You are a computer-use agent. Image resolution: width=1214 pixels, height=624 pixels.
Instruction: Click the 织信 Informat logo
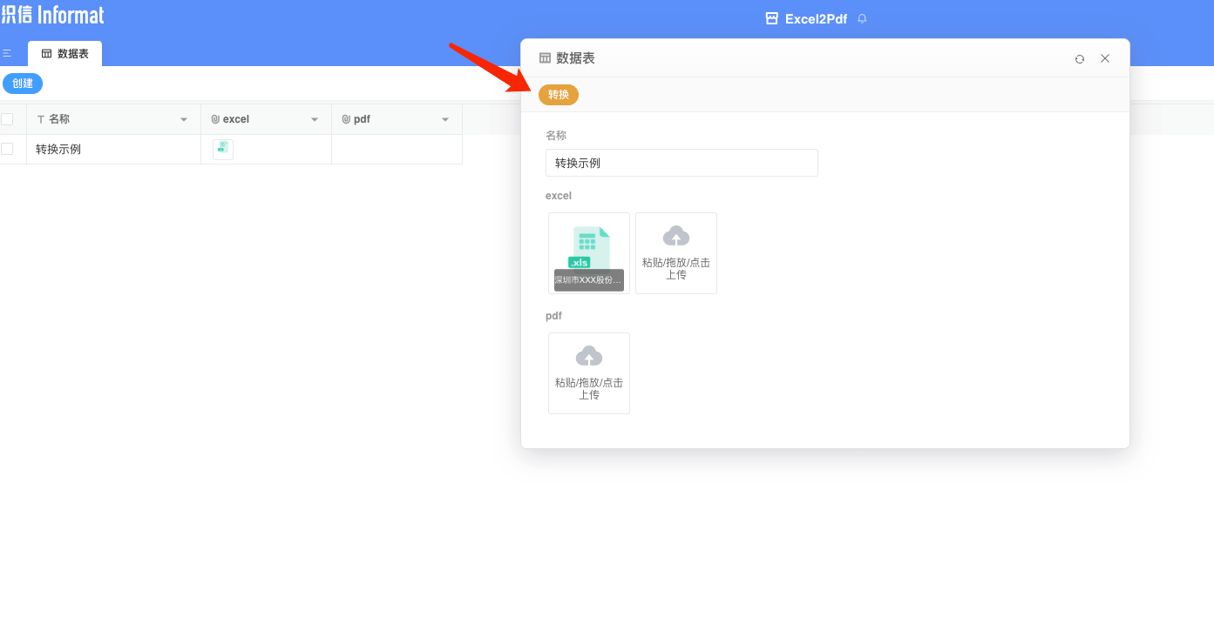click(x=53, y=16)
